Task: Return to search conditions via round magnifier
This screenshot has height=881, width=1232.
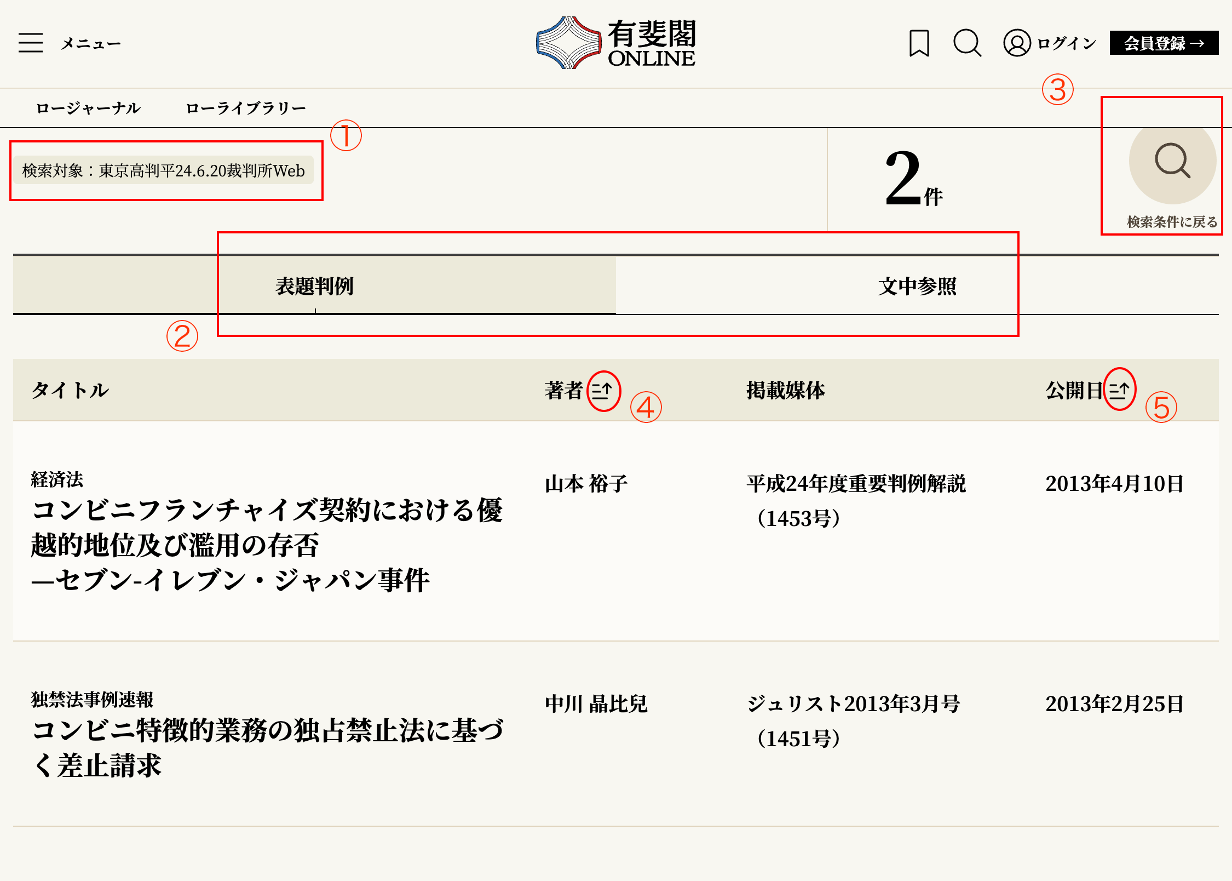Action: pyautogui.click(x=1172, y=161)
